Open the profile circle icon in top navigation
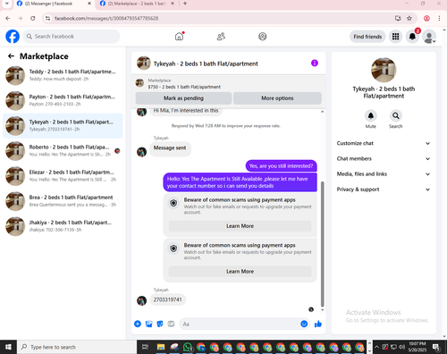447x354 pixels. tap(263, 37)
